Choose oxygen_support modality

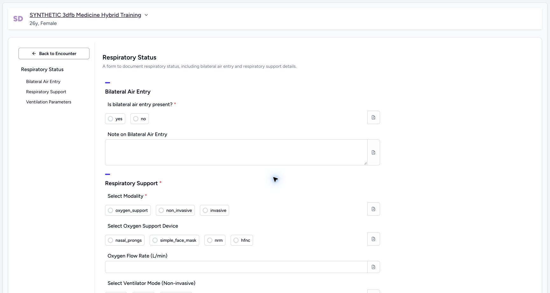(128, 210)
